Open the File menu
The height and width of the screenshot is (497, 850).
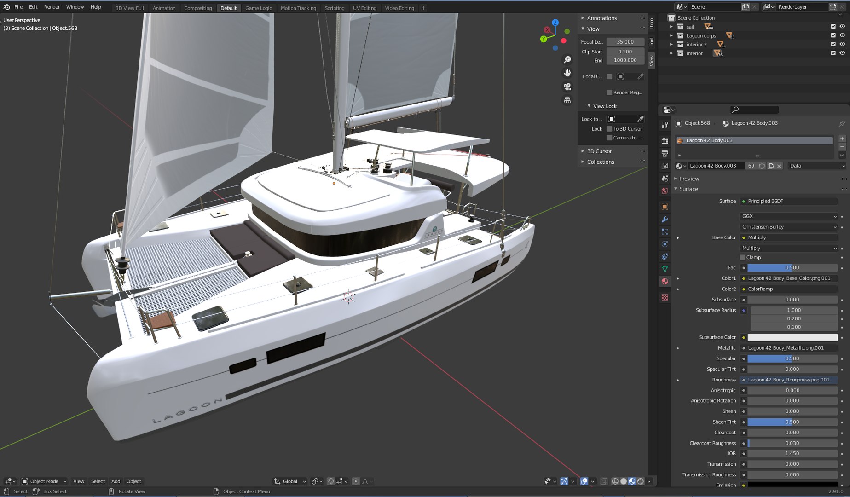click(18, 7)
